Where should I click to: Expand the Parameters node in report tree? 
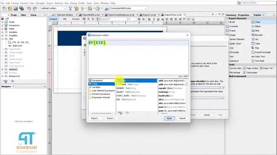pyautogui.click(x=3, y=25)
